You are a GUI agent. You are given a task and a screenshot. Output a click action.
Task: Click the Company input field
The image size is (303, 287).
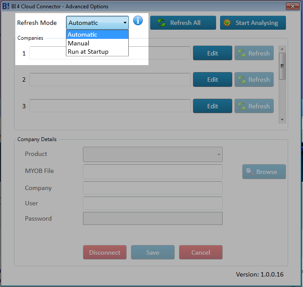(153, 188)
